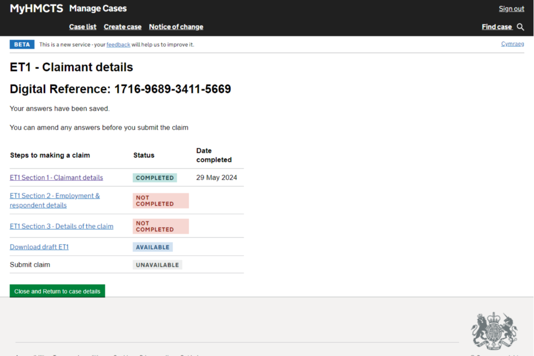
Task: Click the blue AVAILABLE status tag
Action: pyautogui.click(x=152, y=247)
